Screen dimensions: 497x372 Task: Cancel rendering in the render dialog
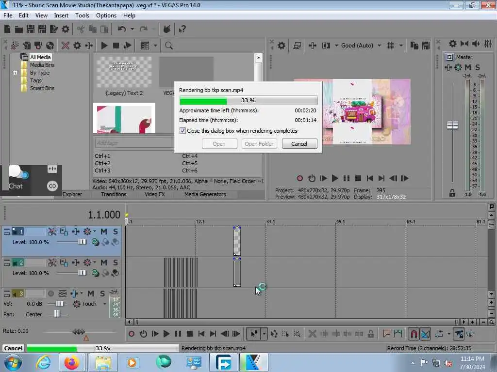pos(299,144)
